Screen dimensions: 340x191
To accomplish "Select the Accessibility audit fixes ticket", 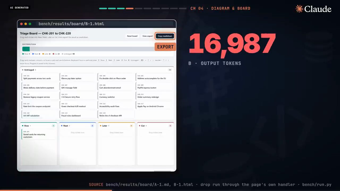I will click(x=116, y=105).
